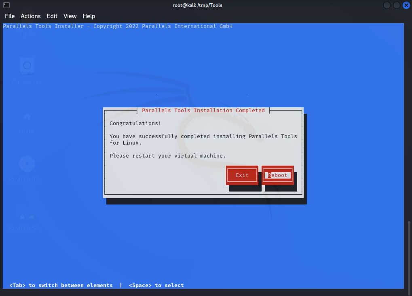Viewport: 412px width, 296px height.
Task: Open the Actions menu
Action: coord(30,16)
